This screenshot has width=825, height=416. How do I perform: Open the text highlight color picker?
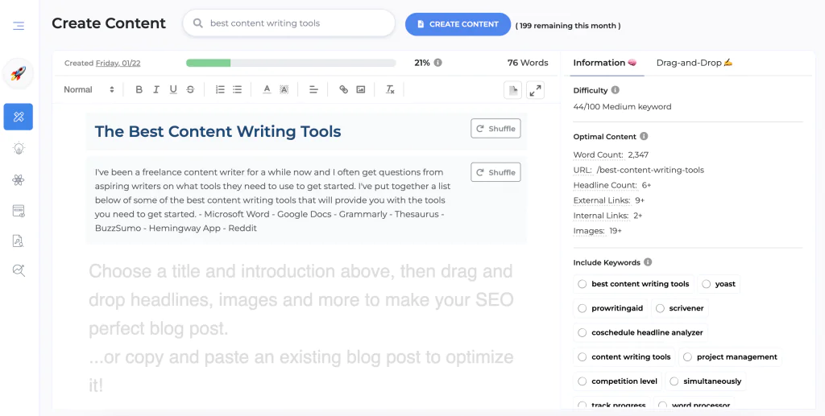coord(284,90)
